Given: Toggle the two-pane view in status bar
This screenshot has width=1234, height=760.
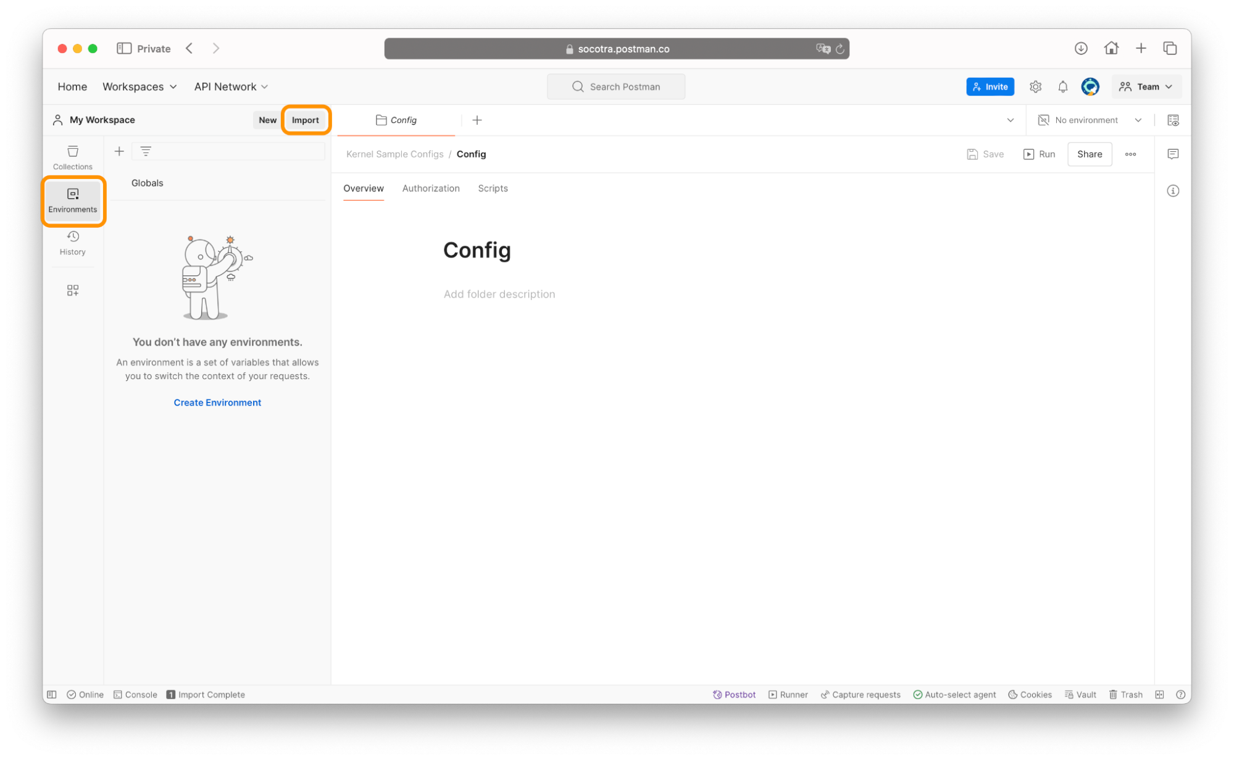Looking at the screenshot, I should pos(1159,695).
